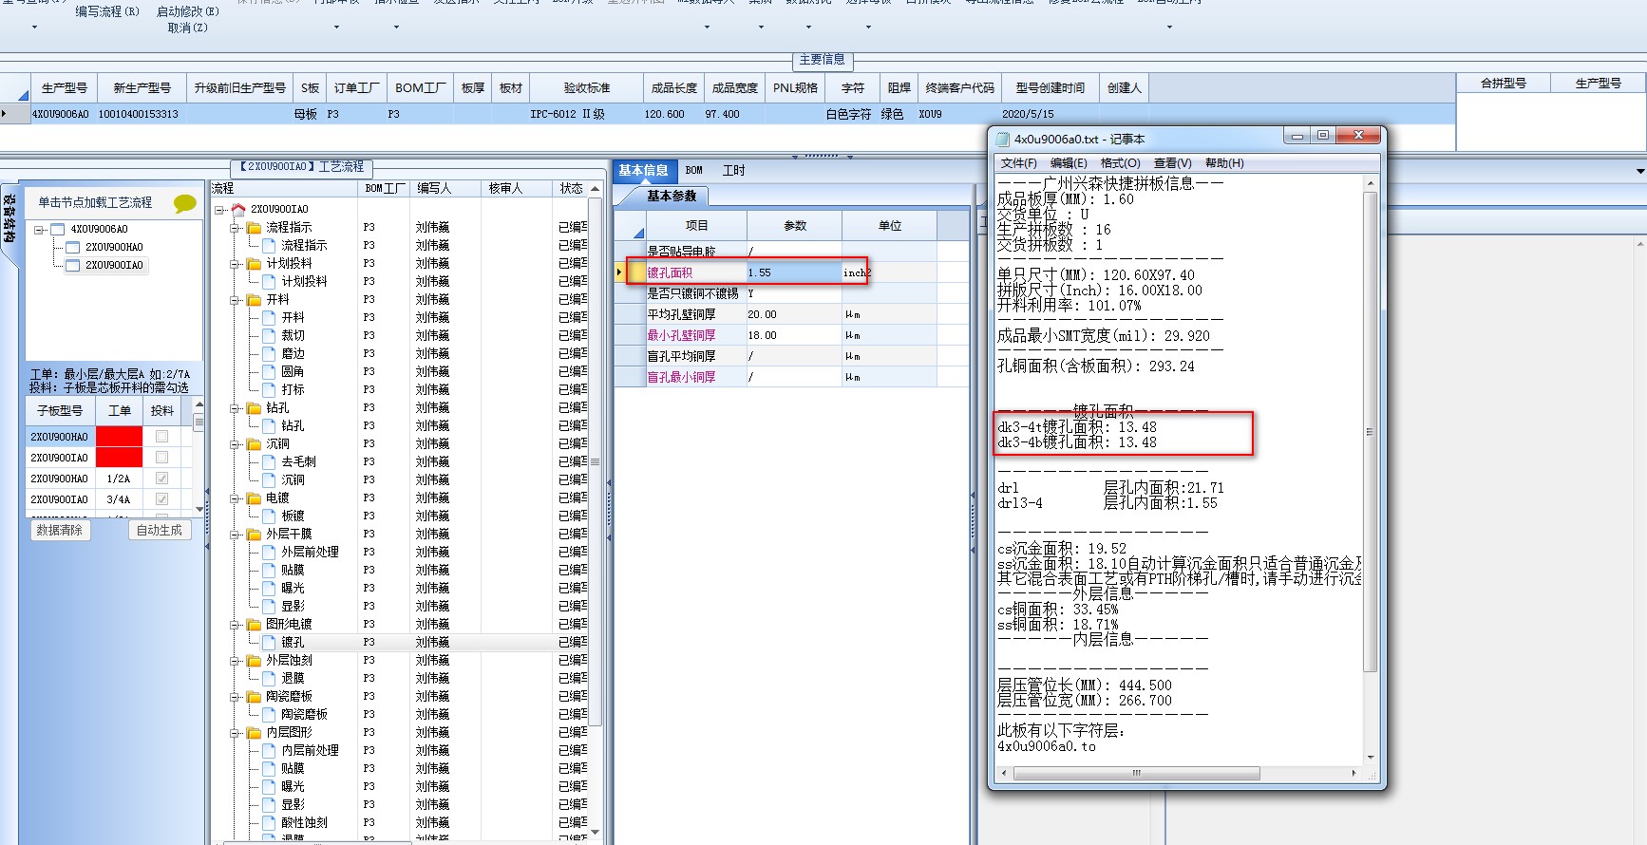Open Notepad's 格式(O) menu
Screen dimensions: 1647x845
tap(1121, 163)
